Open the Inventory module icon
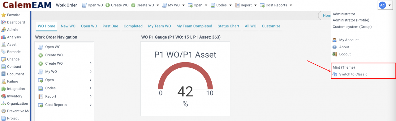 [x=4, y=96]
